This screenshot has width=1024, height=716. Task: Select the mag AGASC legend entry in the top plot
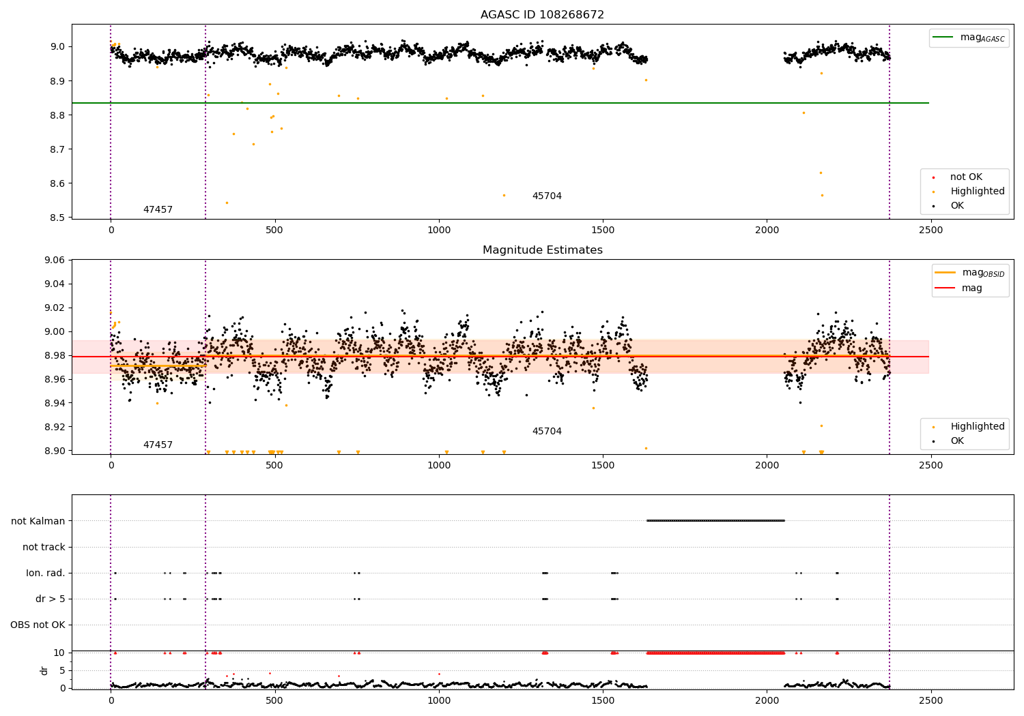[969, 38]
